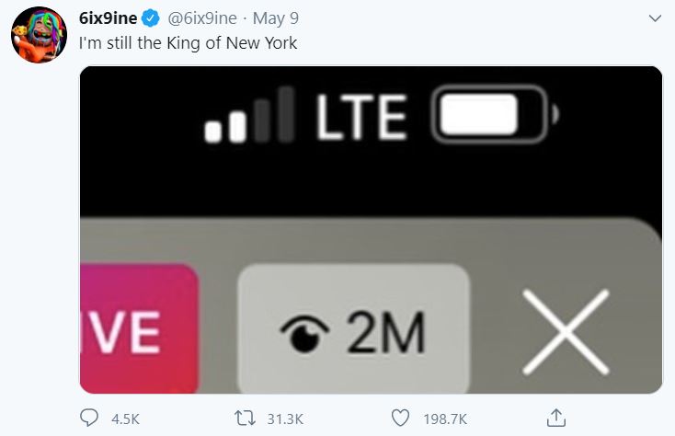Click the 4.5K replies count
Screen dimensions: 675x436
pyautogui.click(x=124, y=419)
